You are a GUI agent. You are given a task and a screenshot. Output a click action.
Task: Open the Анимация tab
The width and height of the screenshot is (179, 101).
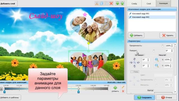coord(163,3)
